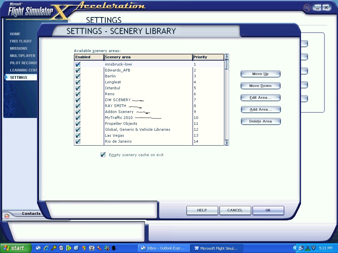Open MISSIONS section
The image size is (338, 253).
pyautogui.click(x=18, y=48)
